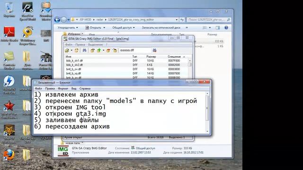Click the GTA-SA Crazy IMG Editor details pane icon
The height and width of the screenshot is (170, 303).
(63, 151)
